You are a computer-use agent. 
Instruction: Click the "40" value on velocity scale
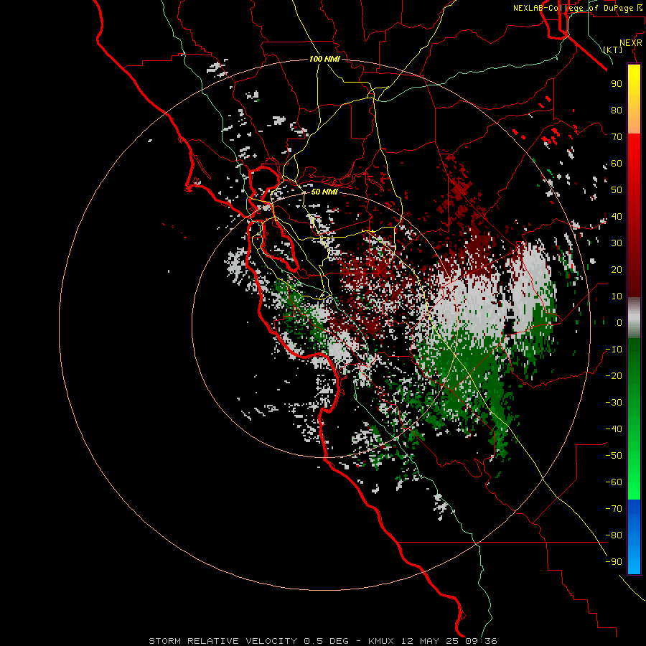[617, 216]
